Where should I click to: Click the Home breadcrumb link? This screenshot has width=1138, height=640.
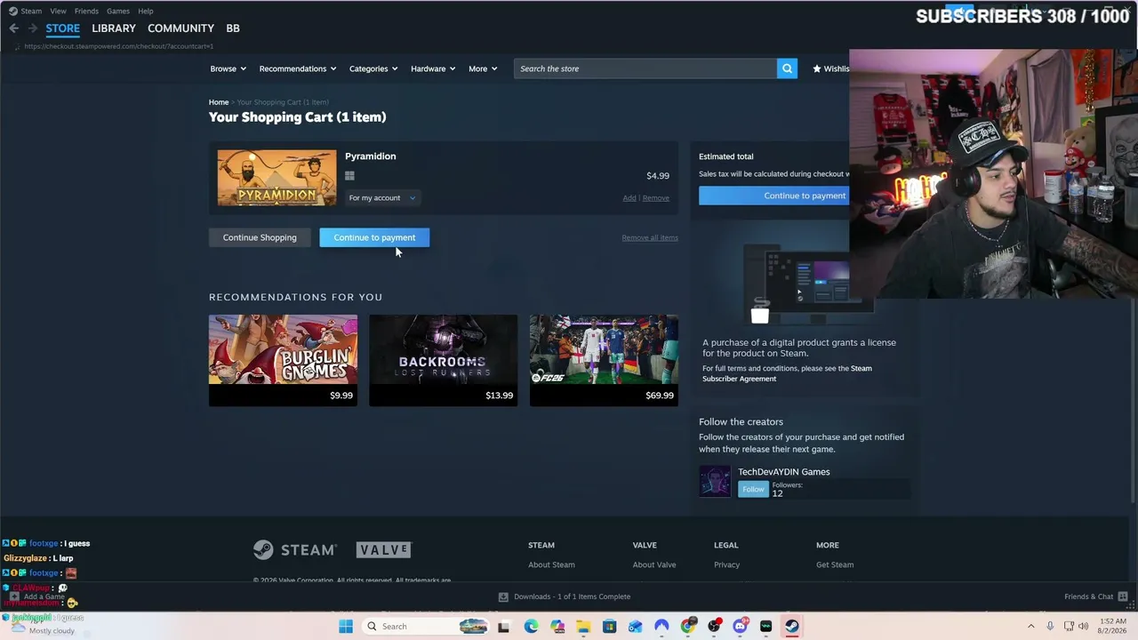pos(219,102)
